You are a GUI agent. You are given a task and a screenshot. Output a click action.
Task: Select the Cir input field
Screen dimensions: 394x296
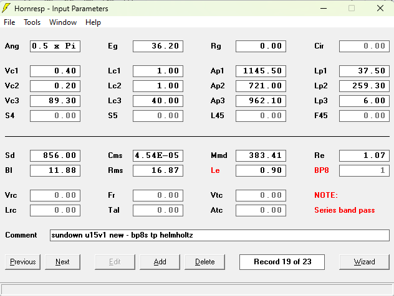click(364, 46)
